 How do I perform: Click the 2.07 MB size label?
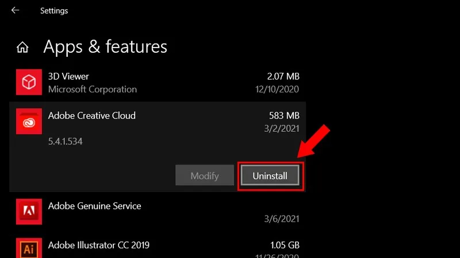click(283, 76)
